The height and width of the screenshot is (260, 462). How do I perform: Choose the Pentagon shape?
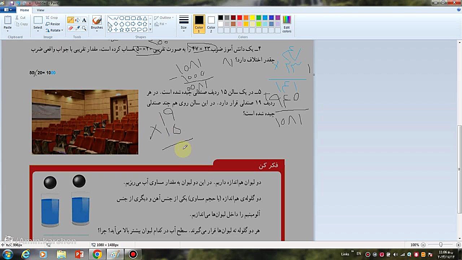click(122, 24)
